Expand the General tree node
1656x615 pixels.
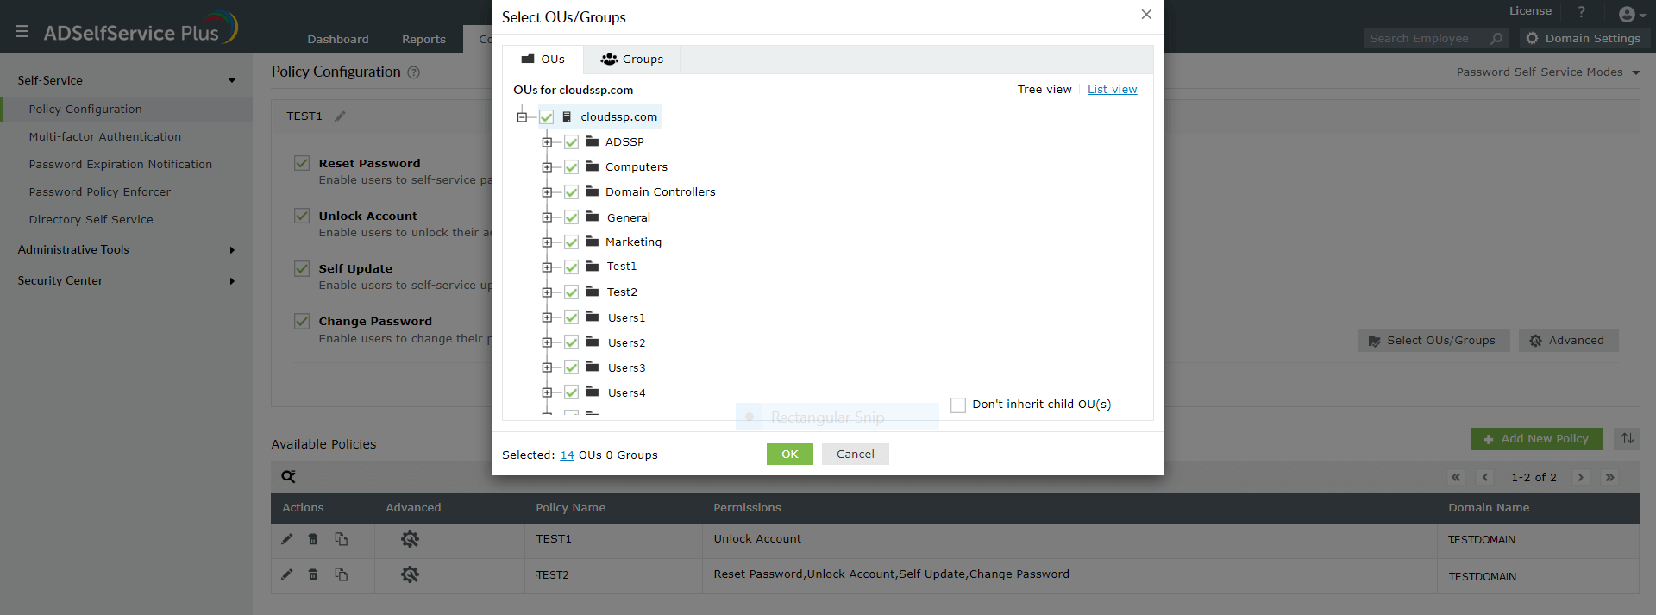coord(547,217)
